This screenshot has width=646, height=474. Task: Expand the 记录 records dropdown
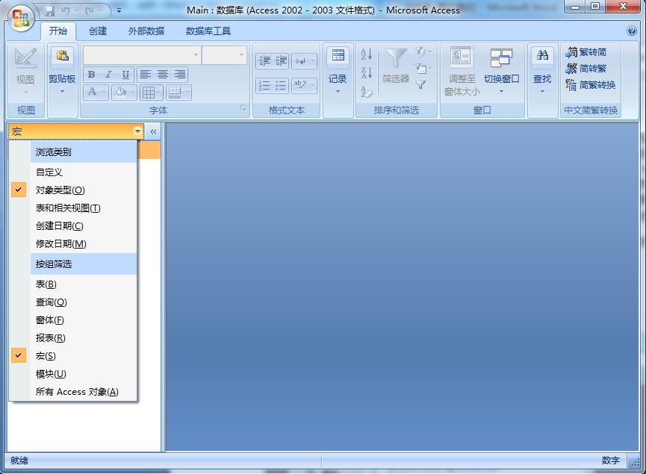pos(338,91)
